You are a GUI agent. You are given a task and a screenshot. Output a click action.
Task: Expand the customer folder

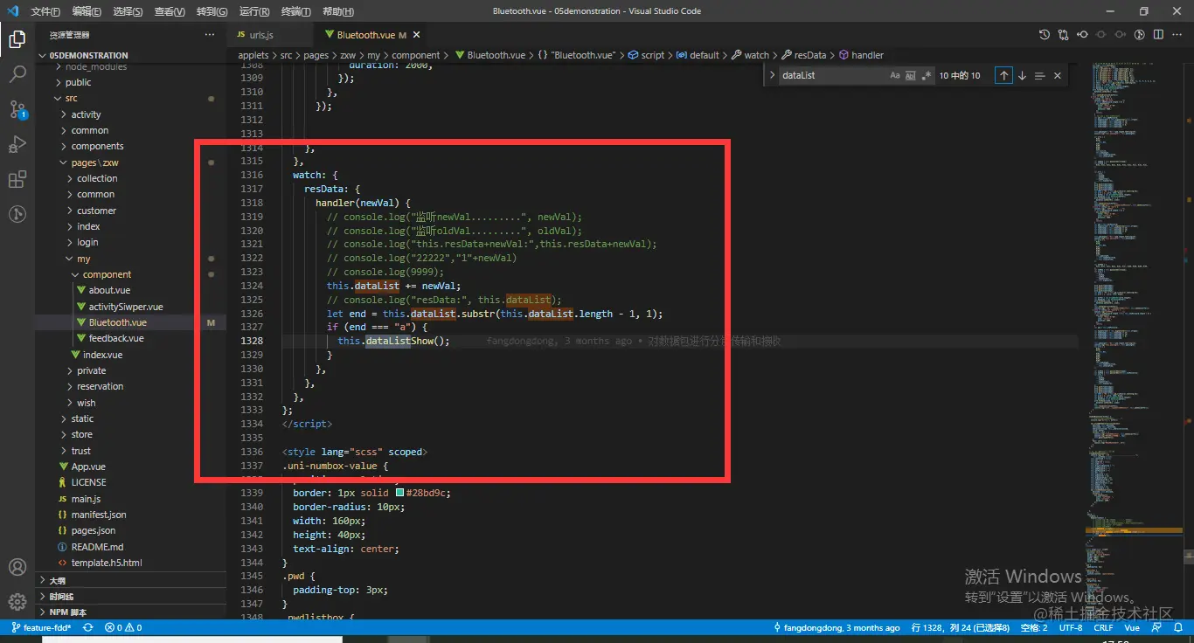coord(131,211)
